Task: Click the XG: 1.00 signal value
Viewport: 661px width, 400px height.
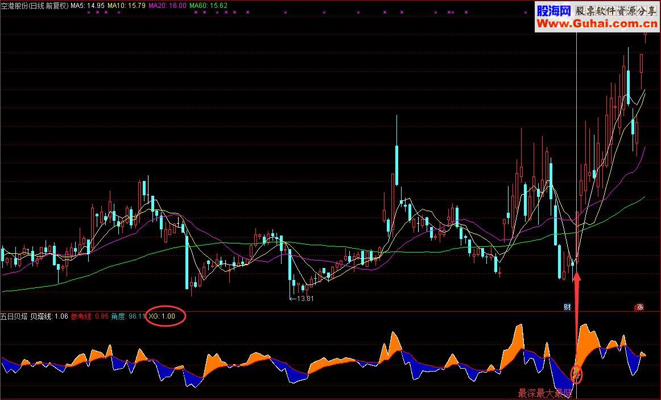Action: click(x=162, y=316)
